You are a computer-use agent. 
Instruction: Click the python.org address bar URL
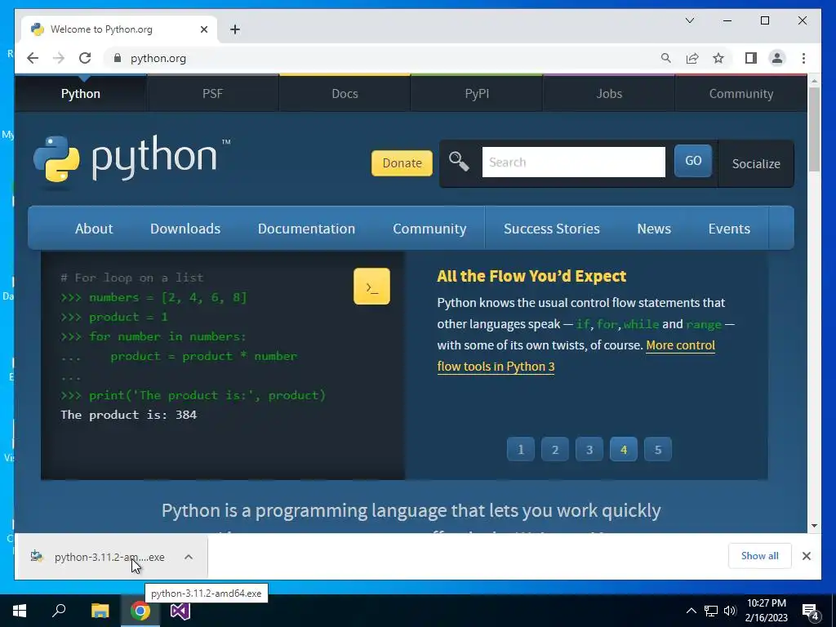[x=158, y=58]
